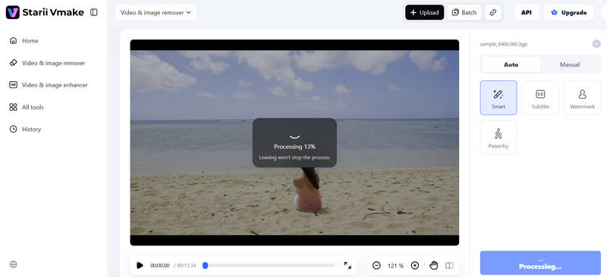Open History in sidebar

point(25,129)
